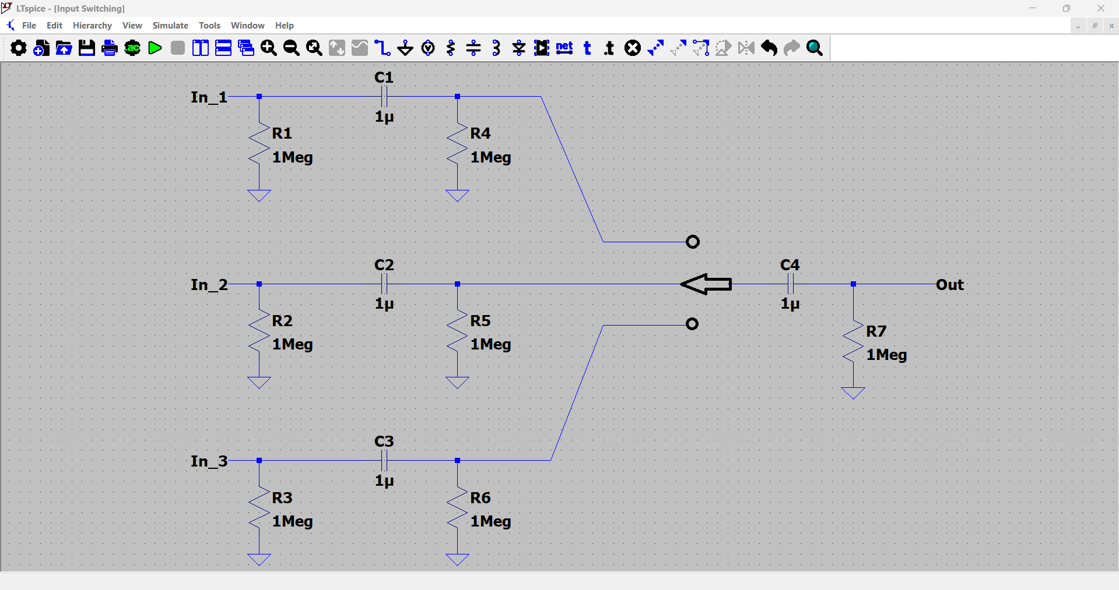Select capacitor C1 label
Viewport: 1119px width, 590px height.
(x=384, y=77)
